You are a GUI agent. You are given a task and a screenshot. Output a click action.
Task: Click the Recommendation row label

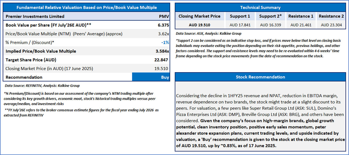click(24, 77)
